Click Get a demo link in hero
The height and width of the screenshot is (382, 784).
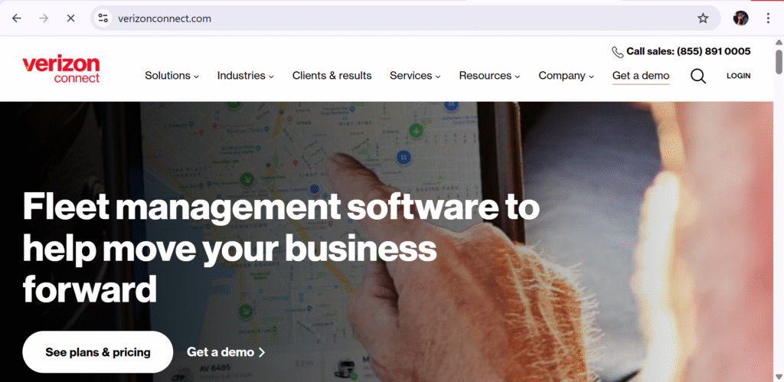coord(226,352)
